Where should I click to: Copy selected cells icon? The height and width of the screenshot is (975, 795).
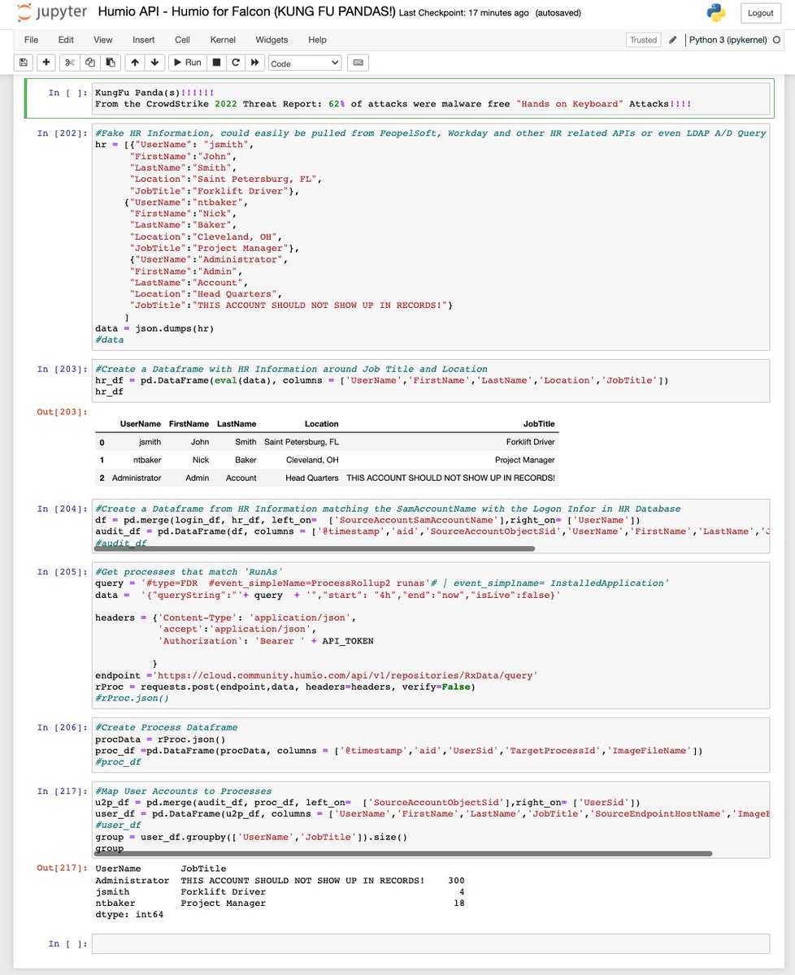(89, 63)
